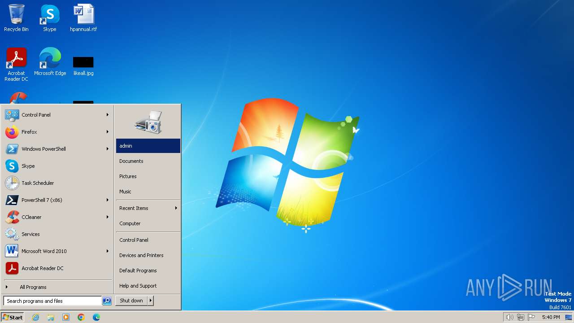574x323 pixels.
Task: Click the Services gears icon
Action: (x=12, y=234)
